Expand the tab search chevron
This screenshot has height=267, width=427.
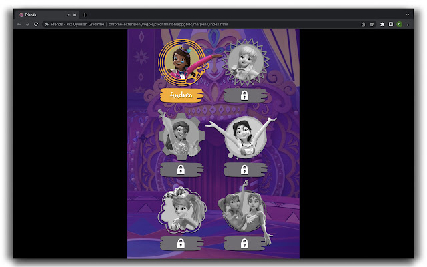pos(408,15)
